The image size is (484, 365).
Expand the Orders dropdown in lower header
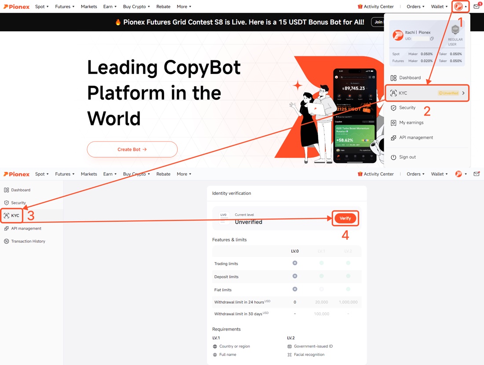pos(415,174)
